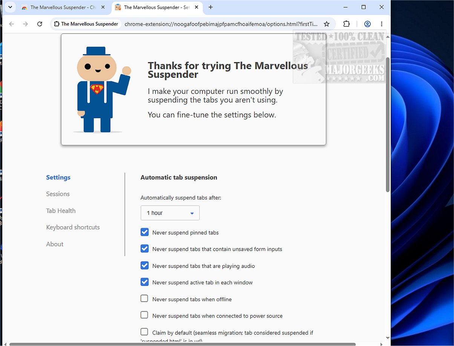Open the tab search chevron
The image size is (454, 346).
click(10, 7)
